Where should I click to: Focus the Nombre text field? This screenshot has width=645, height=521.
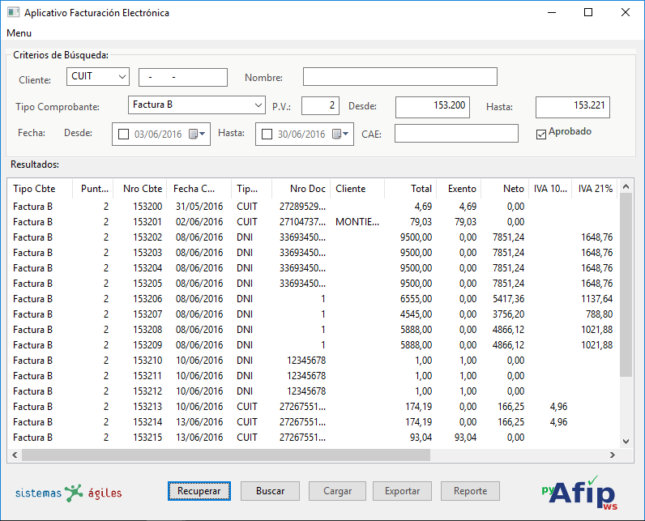[399, 77]
